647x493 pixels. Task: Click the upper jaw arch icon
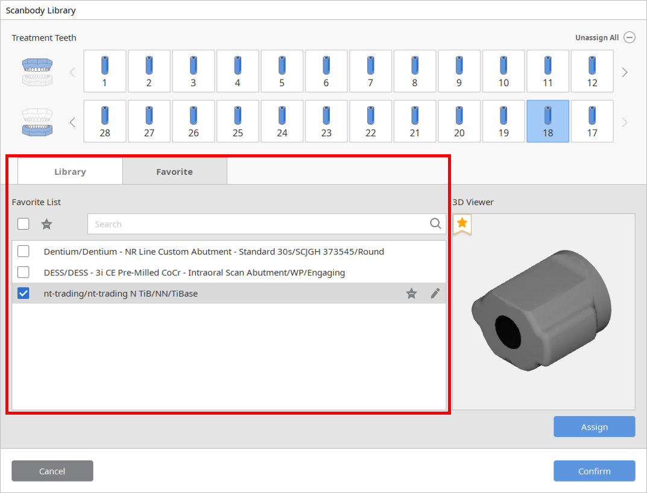(x=37, y=72)
